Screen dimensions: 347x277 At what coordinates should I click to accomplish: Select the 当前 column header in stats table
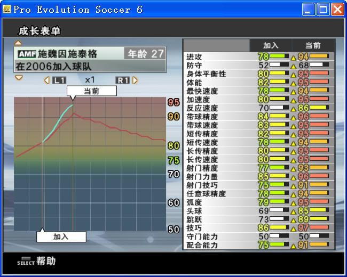tap(313, 46)
